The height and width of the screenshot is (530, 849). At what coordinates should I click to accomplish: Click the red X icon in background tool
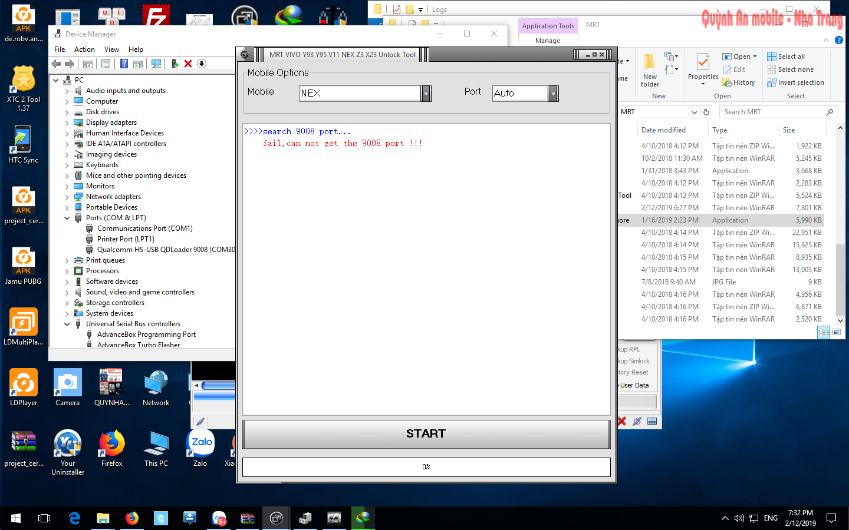pos(621,421)
